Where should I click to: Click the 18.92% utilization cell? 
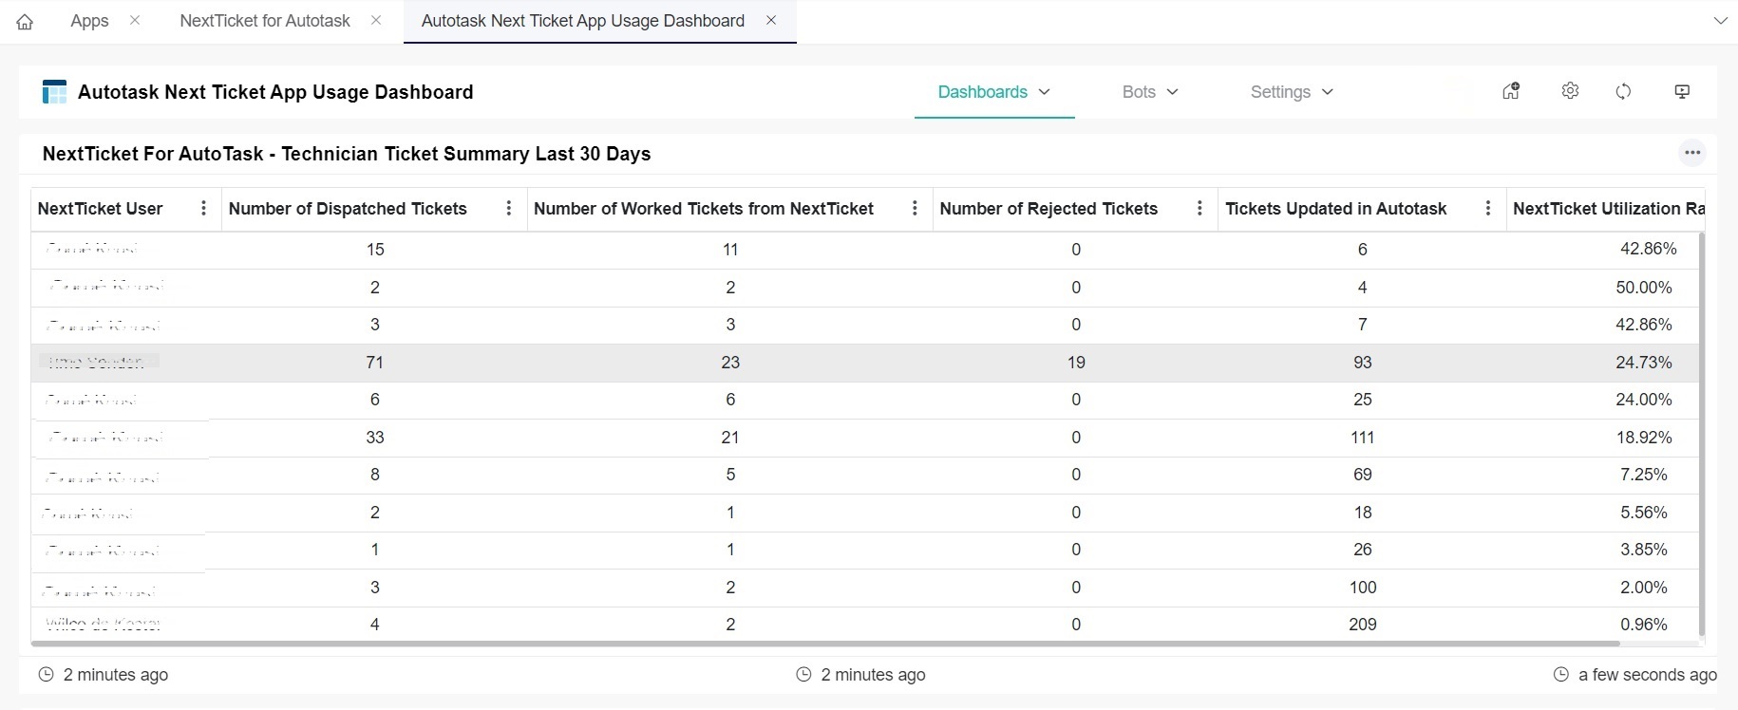pos(1644,438)
